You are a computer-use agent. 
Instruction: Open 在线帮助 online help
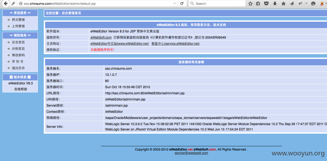(21, 89)
